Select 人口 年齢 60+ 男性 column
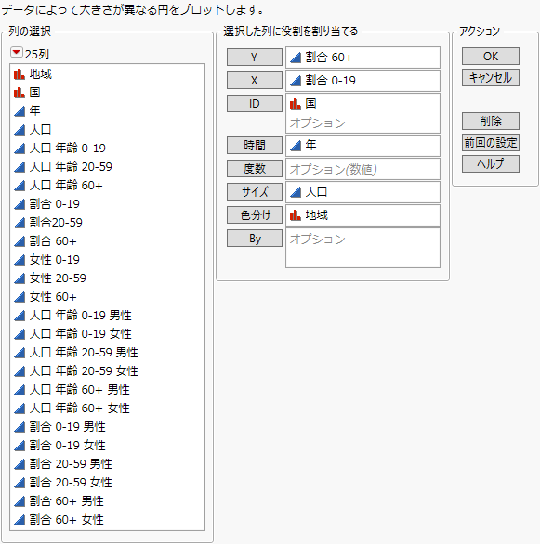This screenshot has width=540, height=544. point(107,390)
